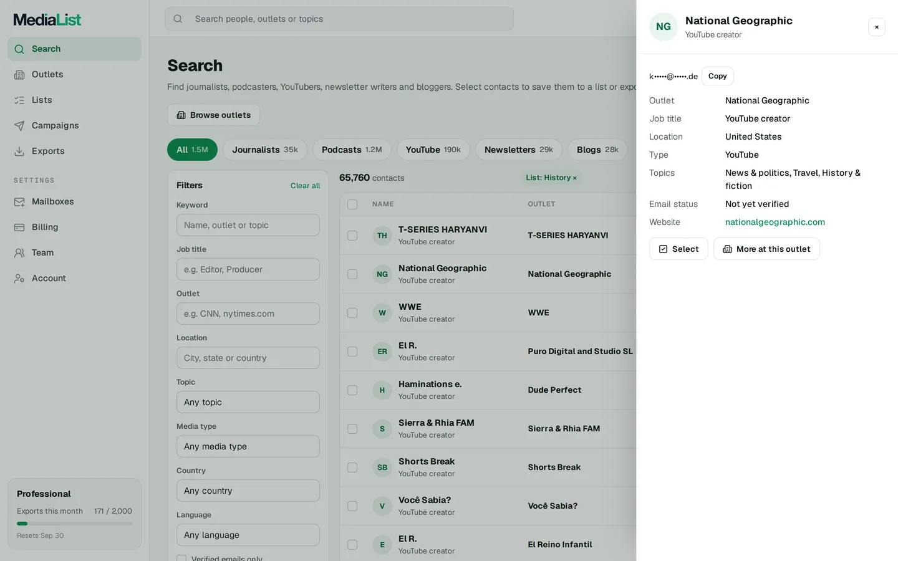Open the Any language dropdown
This screenshot has height=561, width=898.
(x=248, y=535)
